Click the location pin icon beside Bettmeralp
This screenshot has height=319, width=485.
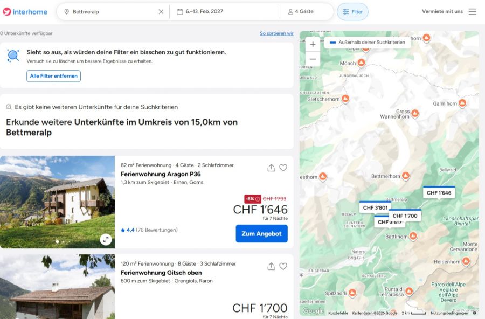(x=66, y=11)
